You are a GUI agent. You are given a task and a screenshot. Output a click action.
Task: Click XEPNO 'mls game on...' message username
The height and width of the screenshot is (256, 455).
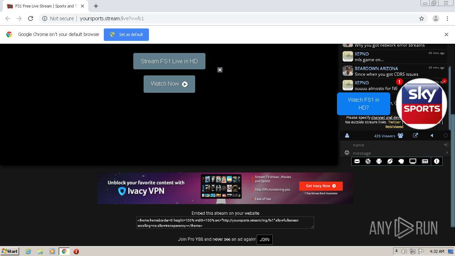coord(362,54)
